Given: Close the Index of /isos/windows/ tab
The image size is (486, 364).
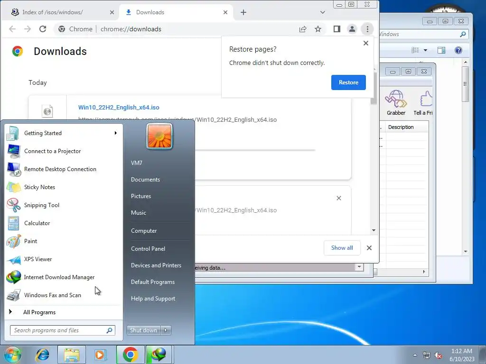Looking at the screenshot, I should [112, 12].
